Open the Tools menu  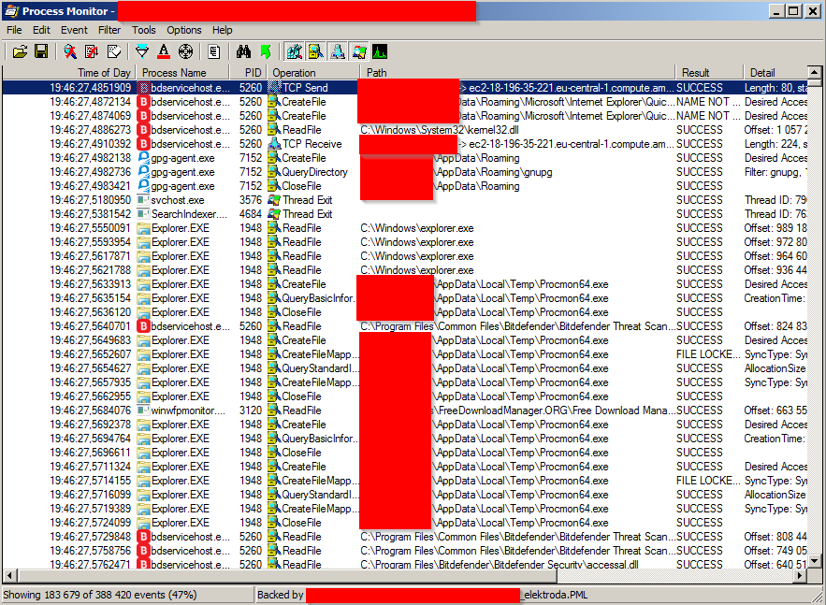point(144,30)
